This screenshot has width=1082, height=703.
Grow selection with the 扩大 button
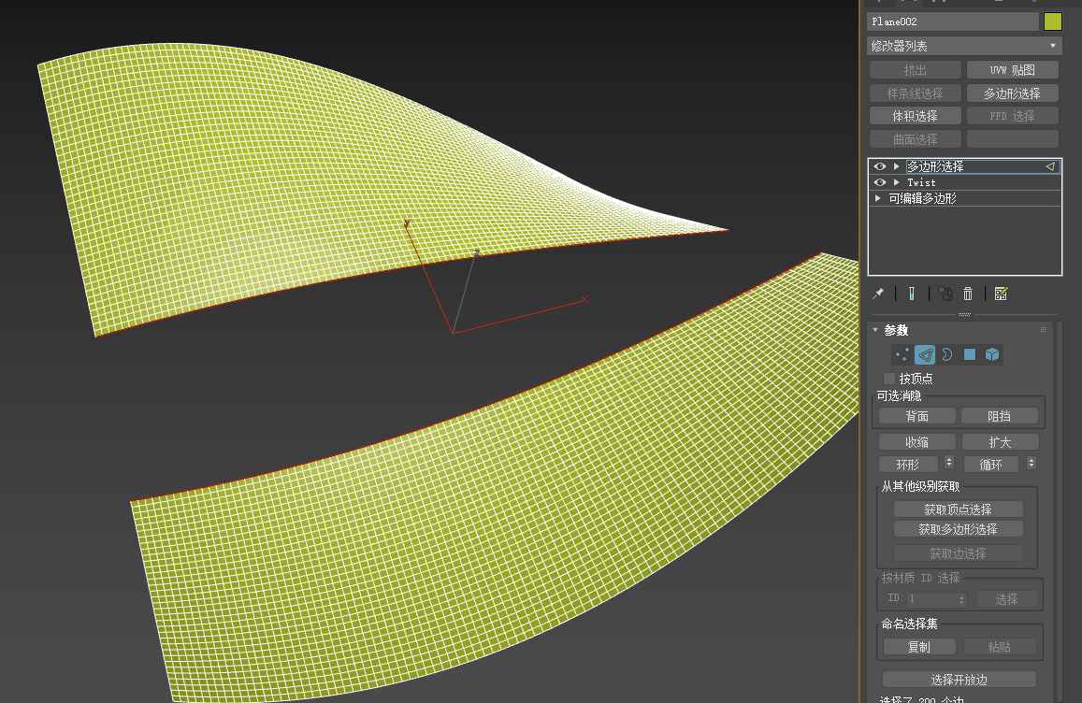1000,442
